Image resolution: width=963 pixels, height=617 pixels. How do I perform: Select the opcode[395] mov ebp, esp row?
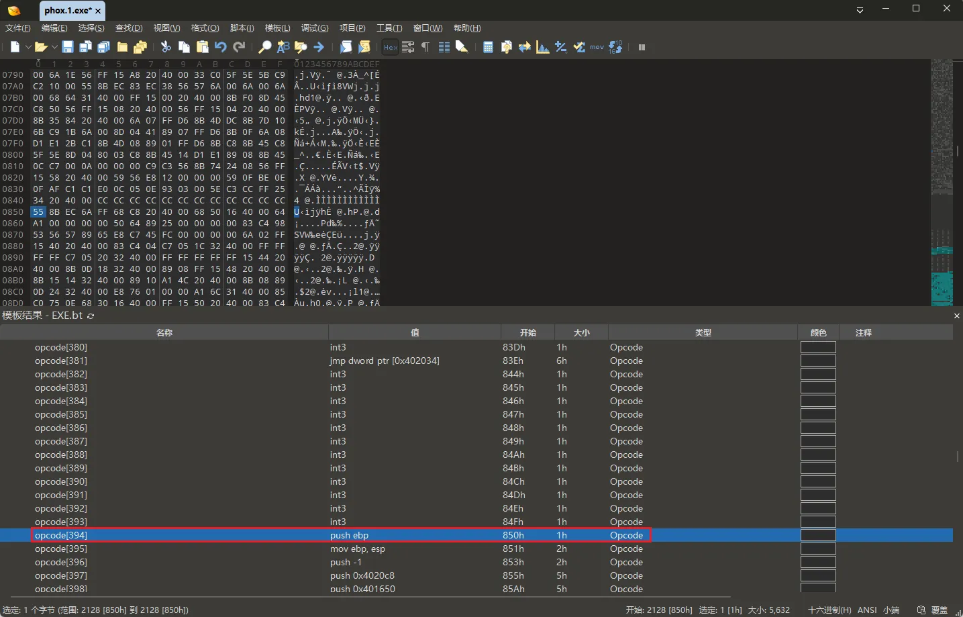(x=476, y=549)
